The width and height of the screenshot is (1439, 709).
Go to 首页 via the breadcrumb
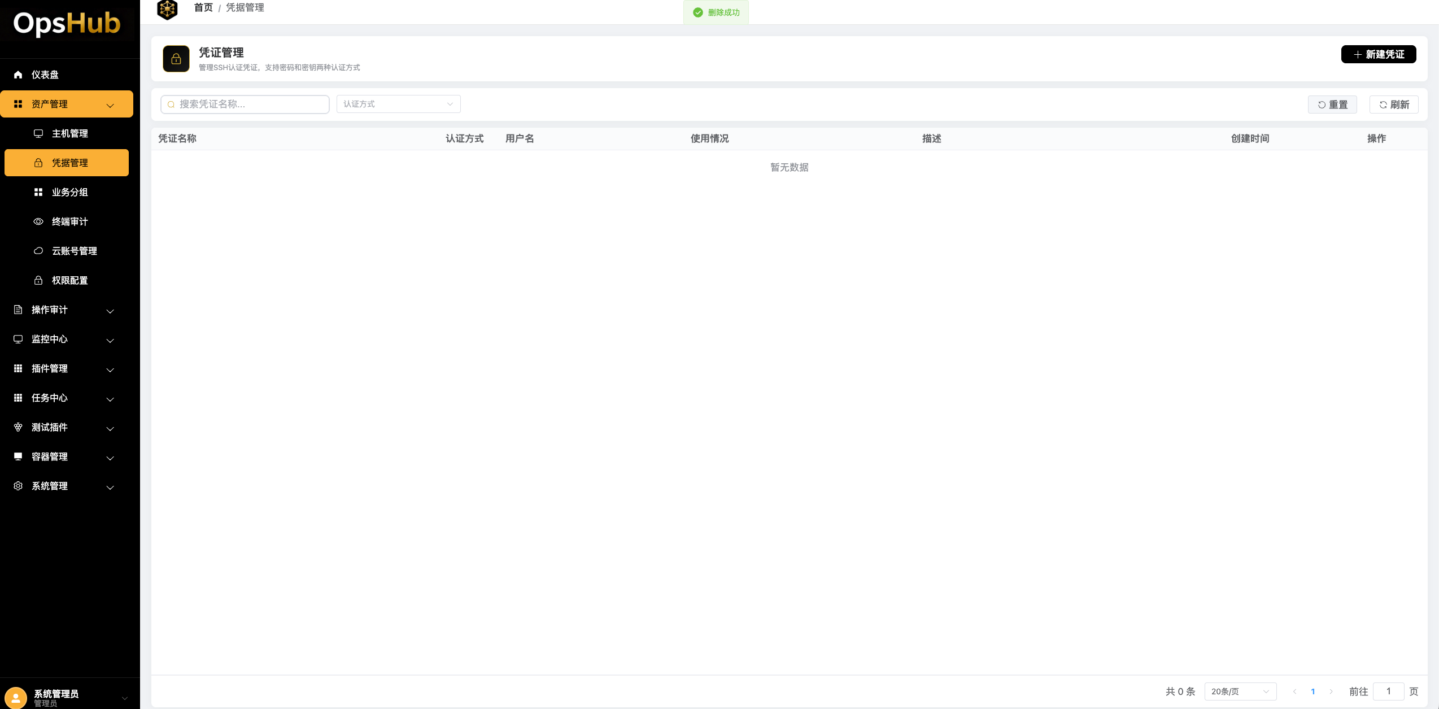(x=203, y=8)
